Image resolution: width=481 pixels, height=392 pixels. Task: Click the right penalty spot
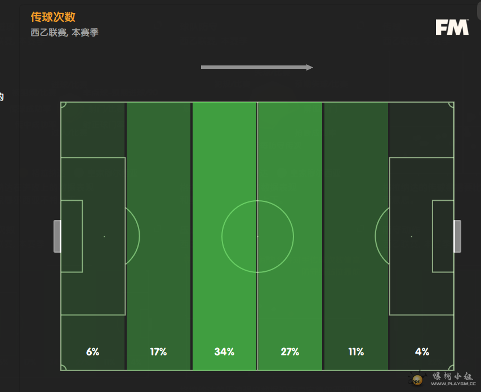411,236
